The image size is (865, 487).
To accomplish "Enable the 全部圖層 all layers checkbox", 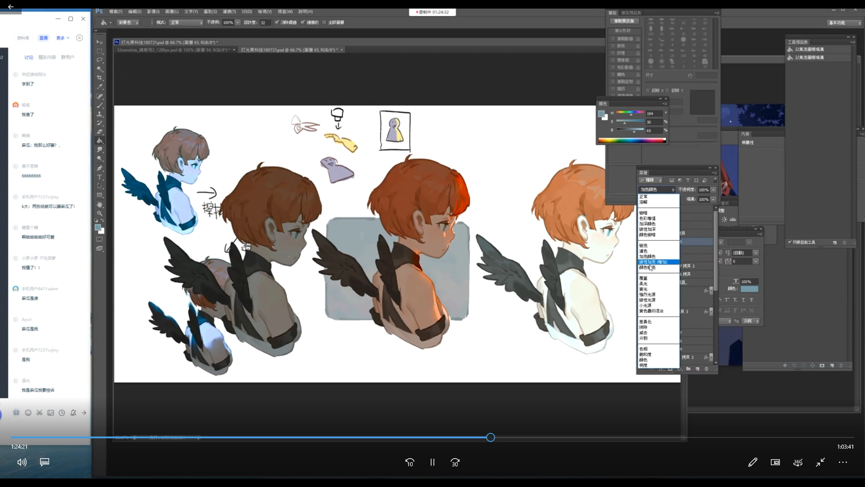I will click(x=324, y=22).
